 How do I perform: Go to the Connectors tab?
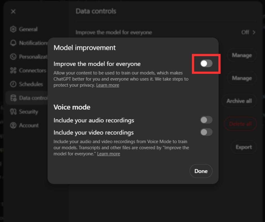pos(28,70)
